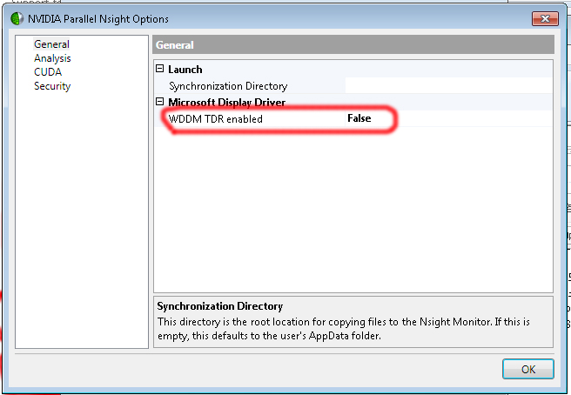Click the Synchronization Directory description heading
Screen dimensions: 571x395
219,306
